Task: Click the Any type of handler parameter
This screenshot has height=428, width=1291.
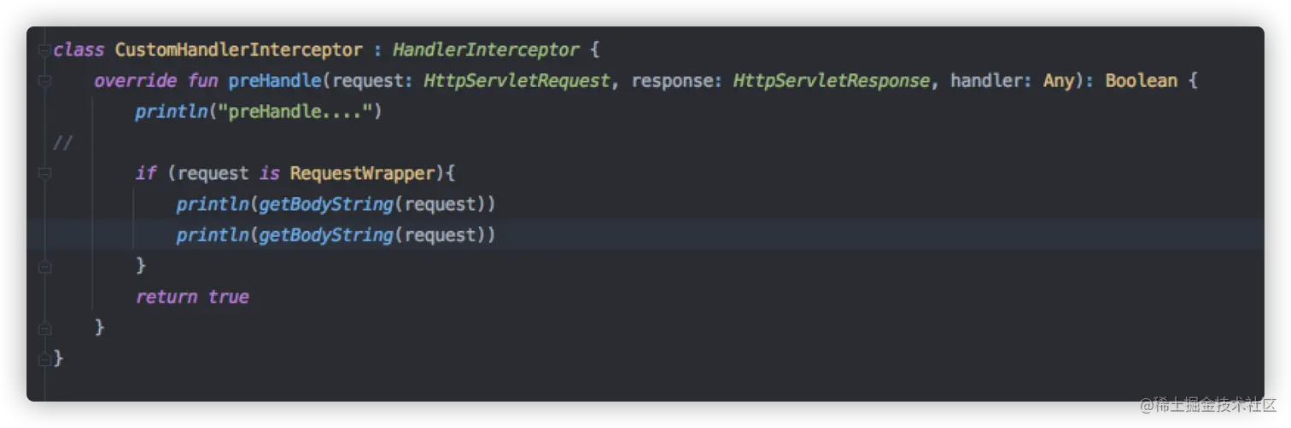Action: 1058,81
